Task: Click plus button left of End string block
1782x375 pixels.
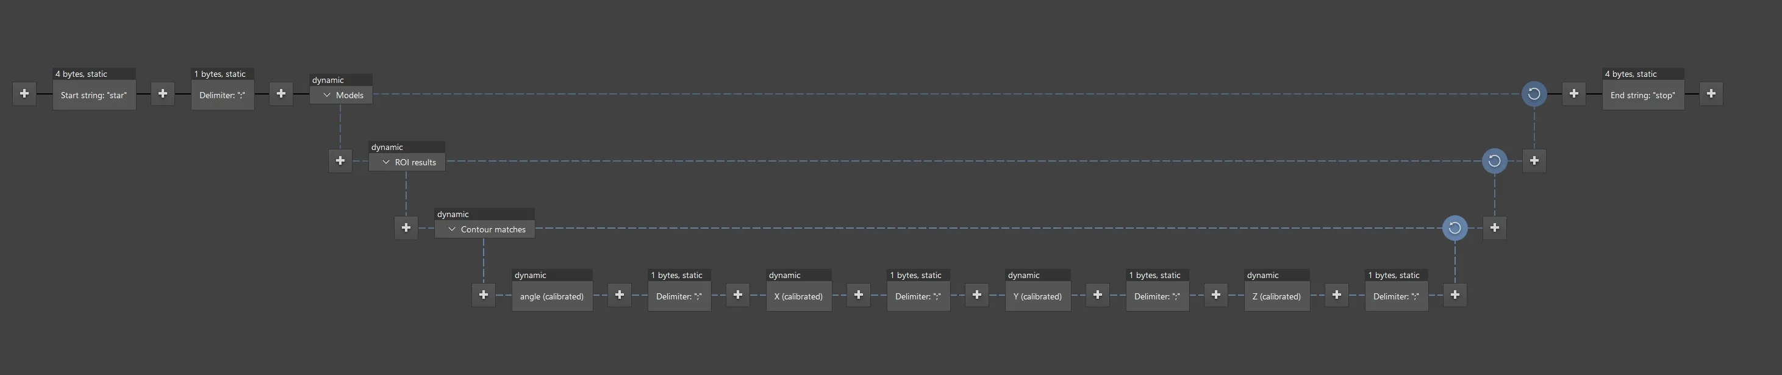Action: (x=1574, y=93)
